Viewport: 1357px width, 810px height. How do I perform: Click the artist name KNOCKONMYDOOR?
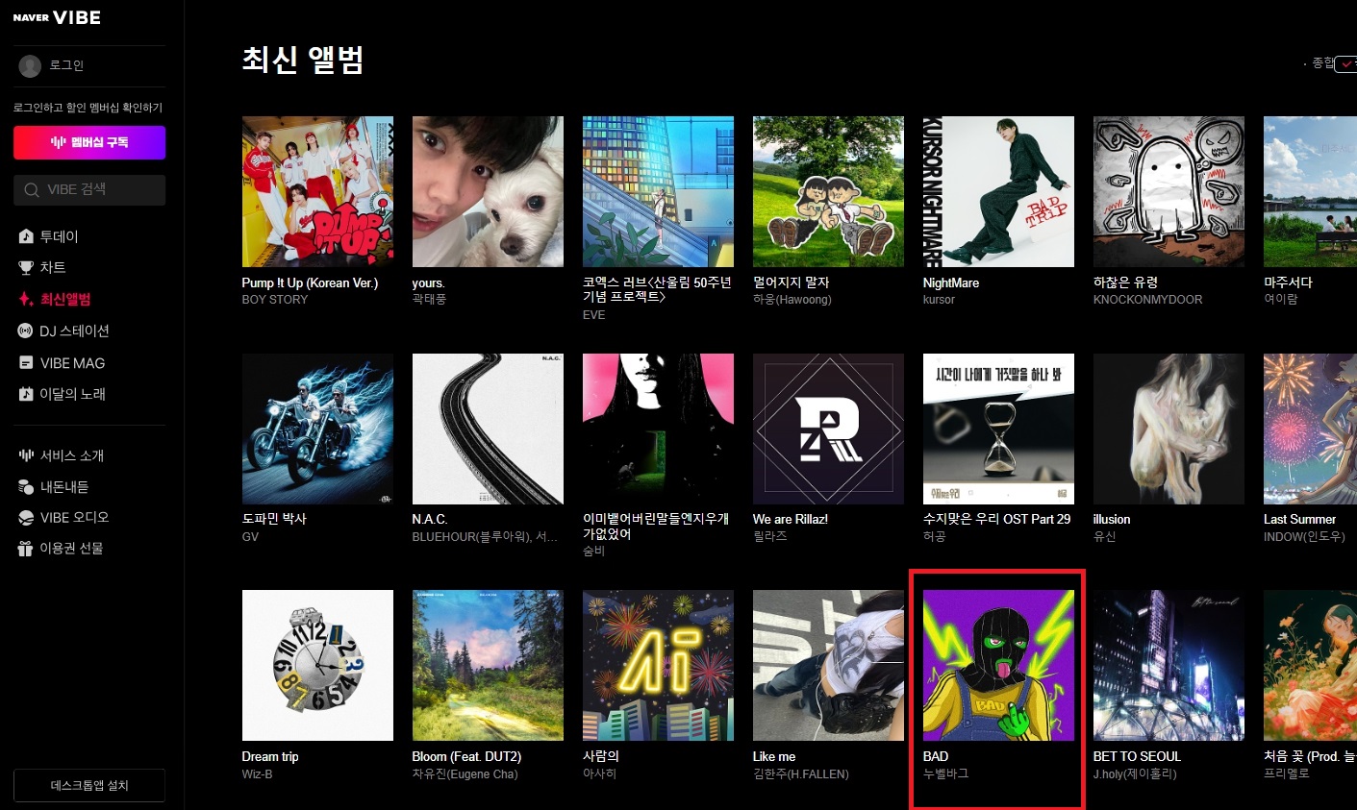[x=1148, y=300]
